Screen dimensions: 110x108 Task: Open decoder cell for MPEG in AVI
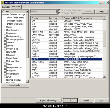tap(56, 32)
